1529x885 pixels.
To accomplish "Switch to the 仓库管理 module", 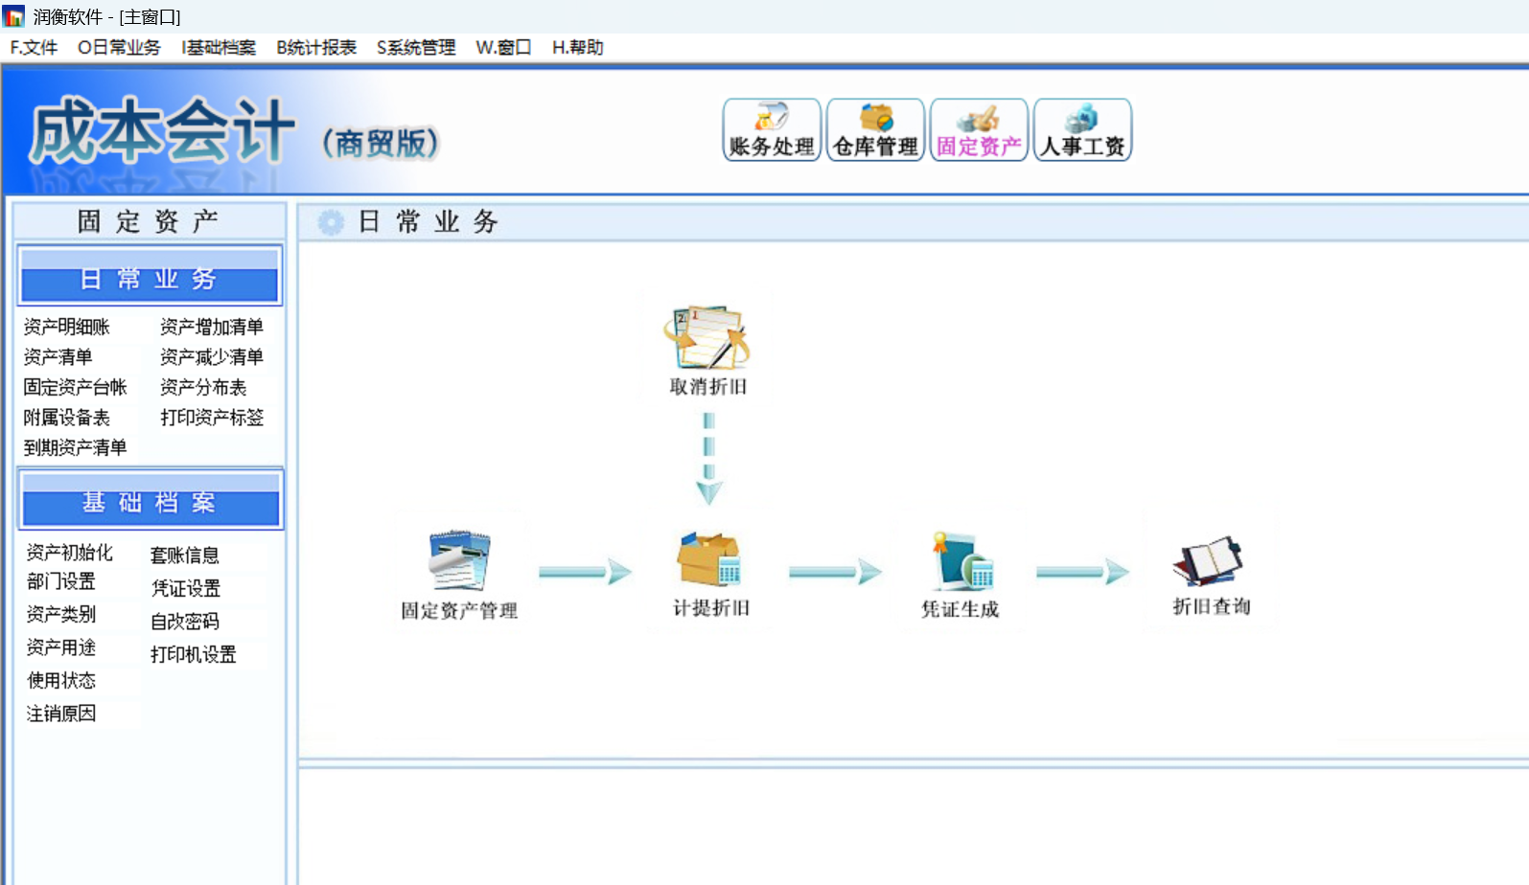I will 875,130.
